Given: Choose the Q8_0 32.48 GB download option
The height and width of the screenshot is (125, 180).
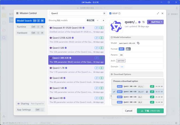Looking at the screenshot, I should [138, 102].
